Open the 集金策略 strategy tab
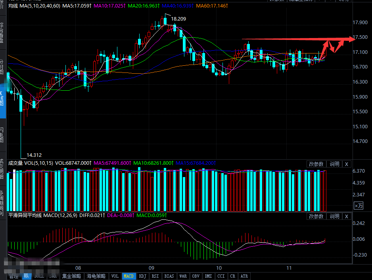This screenshot has width=372, height=280. click(71, 276)
